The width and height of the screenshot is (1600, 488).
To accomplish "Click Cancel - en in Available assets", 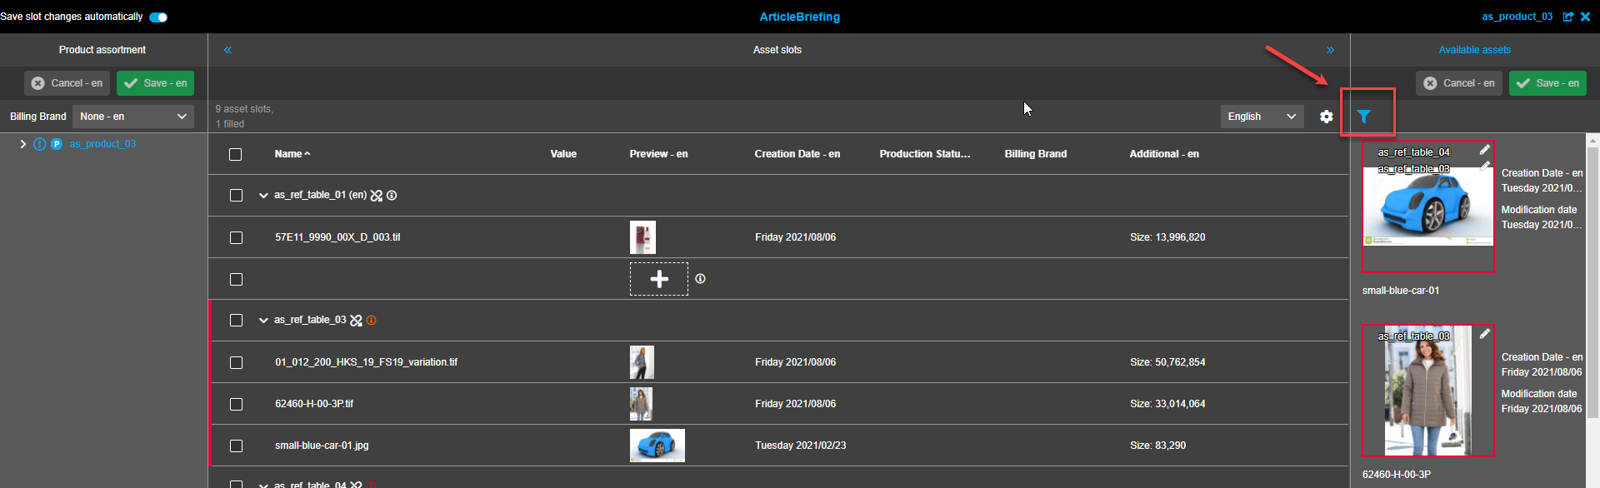I will pyautogui.click(x=1459, y=83).
